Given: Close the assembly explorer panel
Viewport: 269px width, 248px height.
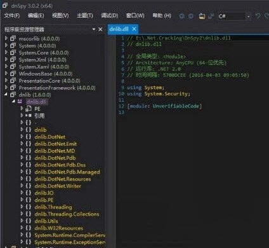Looking at the screenshot, I should [x=100, y=29].
